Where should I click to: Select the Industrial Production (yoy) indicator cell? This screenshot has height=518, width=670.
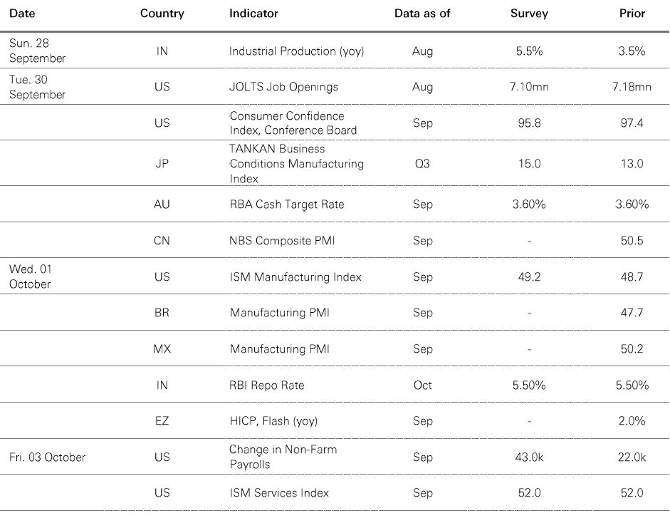point(293,51)
